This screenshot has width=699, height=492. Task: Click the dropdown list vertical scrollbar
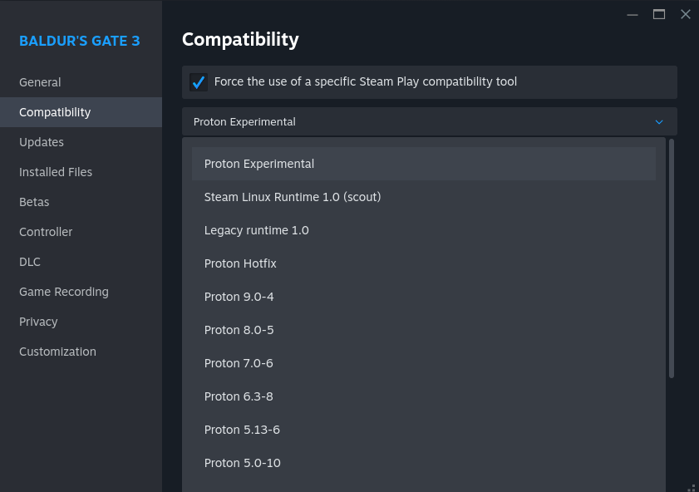[x=672, y=258]
